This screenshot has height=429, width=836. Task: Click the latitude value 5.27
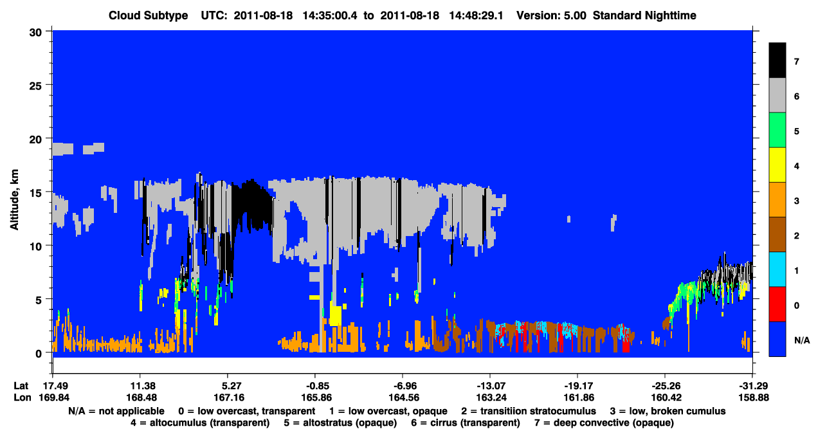point(227,386)
